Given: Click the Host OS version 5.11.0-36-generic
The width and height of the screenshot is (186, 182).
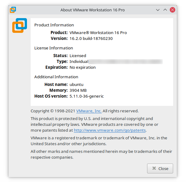Looking at the screenshot, I should click(x=87, y=96).
